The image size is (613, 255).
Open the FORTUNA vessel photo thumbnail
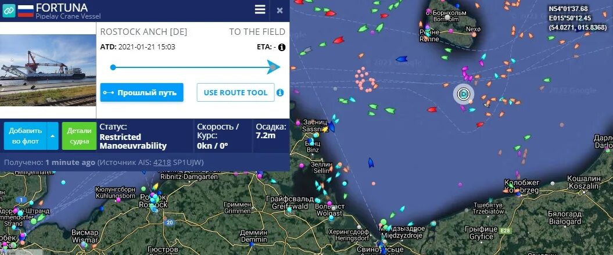pyautogui.click(x=48, y=70)
